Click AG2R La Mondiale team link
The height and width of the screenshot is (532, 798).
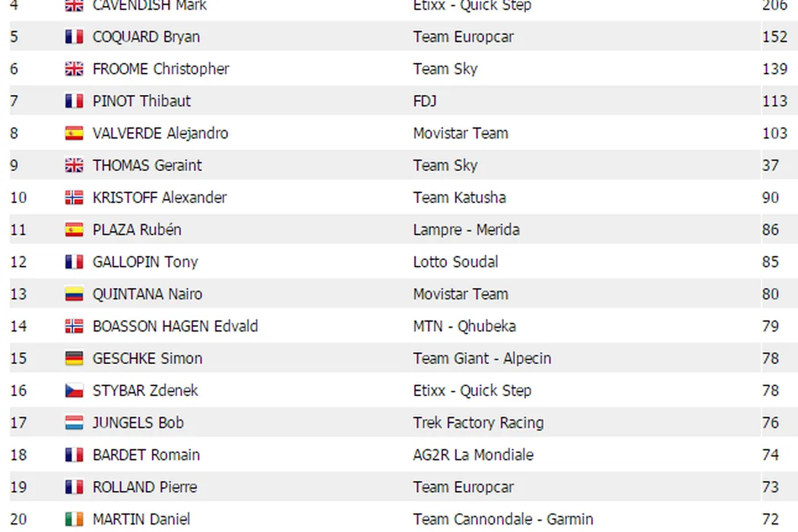[x=473, y=455]
